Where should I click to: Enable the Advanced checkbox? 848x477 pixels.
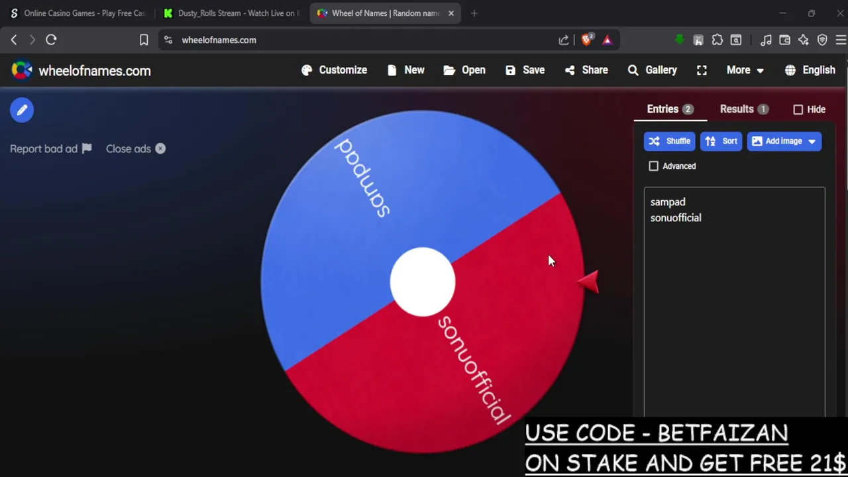click(654, 166)
